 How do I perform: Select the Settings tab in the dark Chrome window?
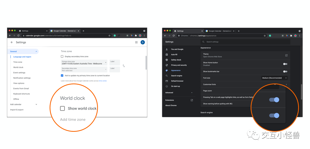click(x=188, y=31)
